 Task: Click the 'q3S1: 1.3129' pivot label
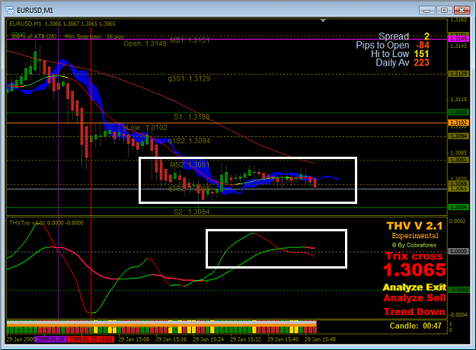click(189, 78)
